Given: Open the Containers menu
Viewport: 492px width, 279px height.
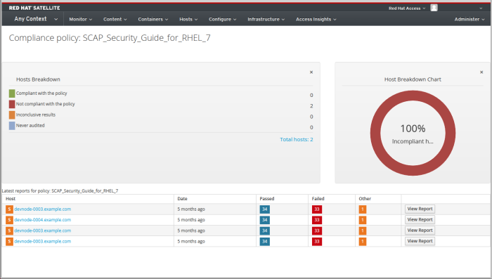Looking at the screenshot, I should (x=153, y=19).
